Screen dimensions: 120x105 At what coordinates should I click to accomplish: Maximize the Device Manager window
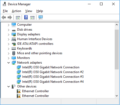(101, 4)
